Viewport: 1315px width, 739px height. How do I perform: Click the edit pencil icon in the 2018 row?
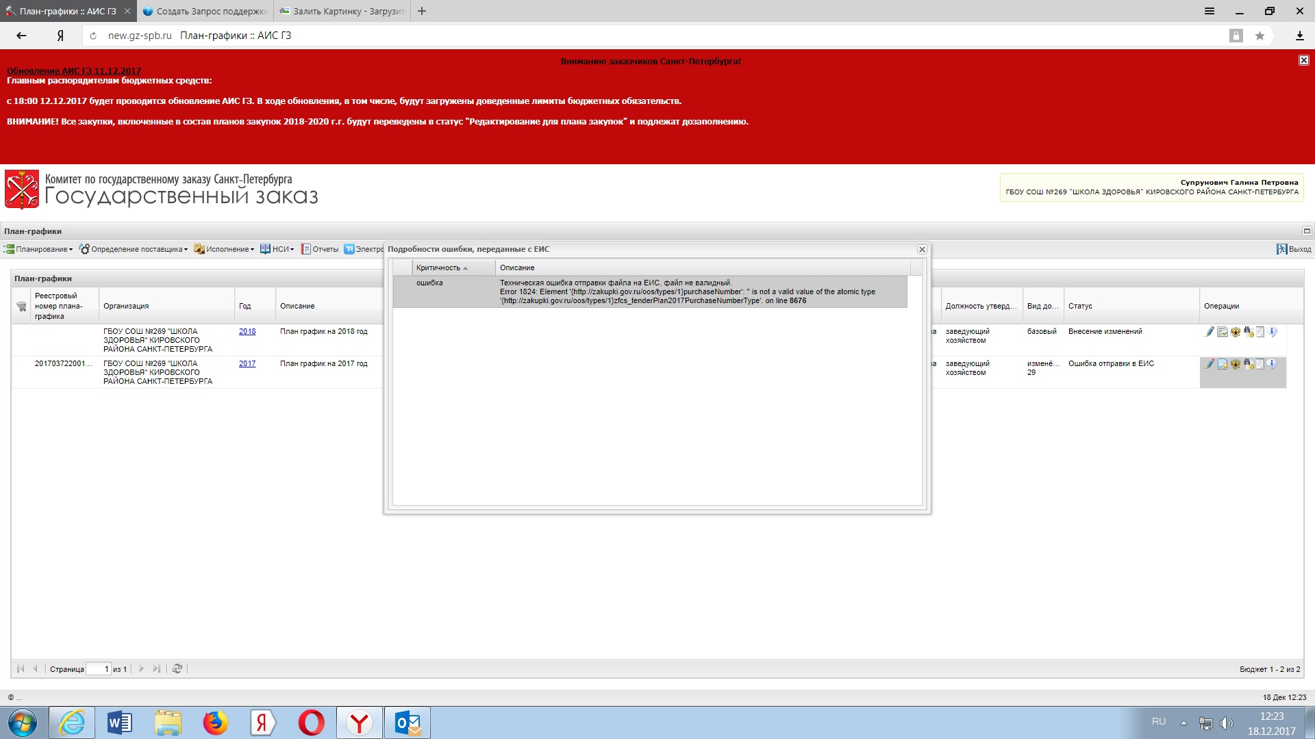(1210, 332)
